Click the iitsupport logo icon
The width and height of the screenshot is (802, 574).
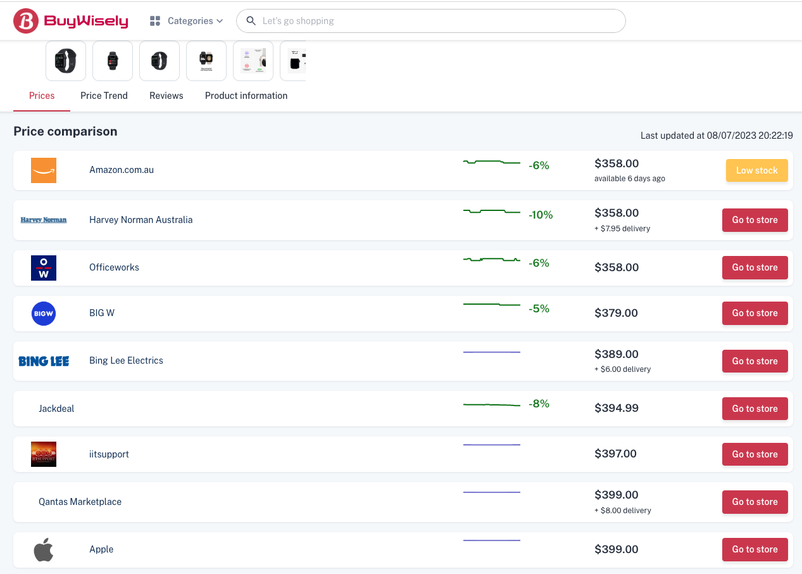coord(44,454)
